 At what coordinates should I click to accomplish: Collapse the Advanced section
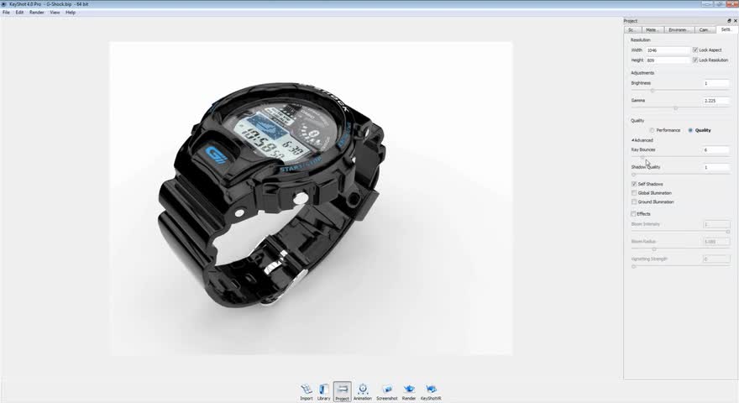(642, 140)
